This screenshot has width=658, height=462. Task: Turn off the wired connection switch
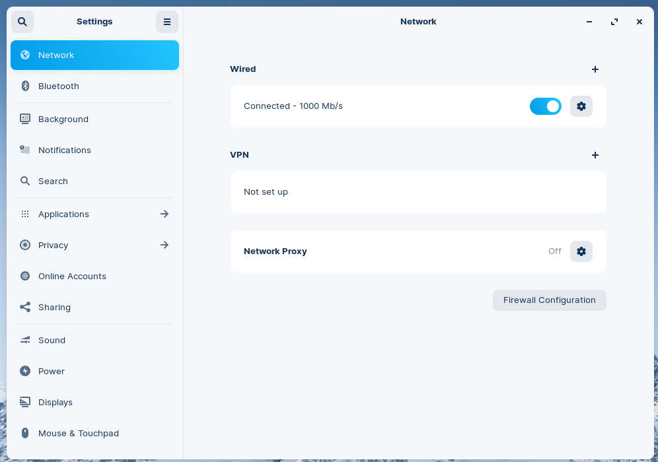click(546, 106)
